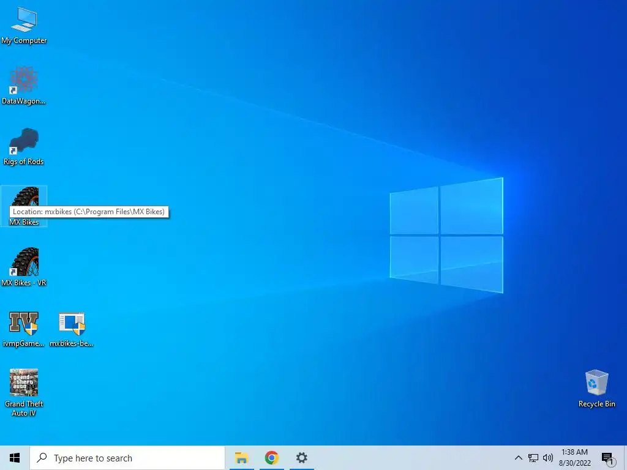Select the MX Bikes - VR shortcut
The width and height of the screenshot is (627, 470).
24,267
